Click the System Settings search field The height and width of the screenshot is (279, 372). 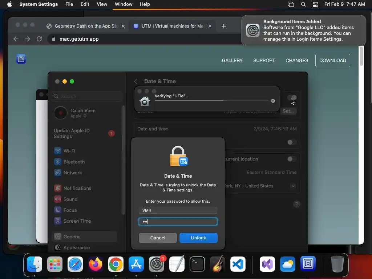87,96
